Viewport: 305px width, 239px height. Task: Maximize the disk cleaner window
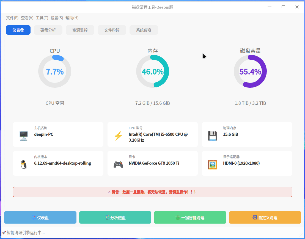283,7
